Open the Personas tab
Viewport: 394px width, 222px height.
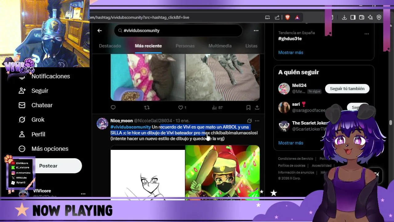(x=185, y=46)
